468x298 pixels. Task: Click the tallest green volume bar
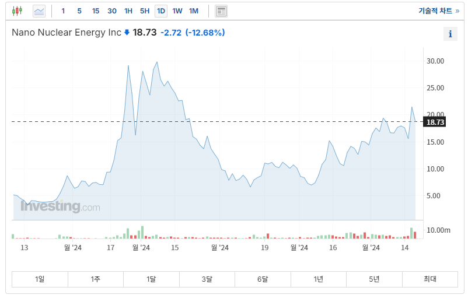pos(142,232)
